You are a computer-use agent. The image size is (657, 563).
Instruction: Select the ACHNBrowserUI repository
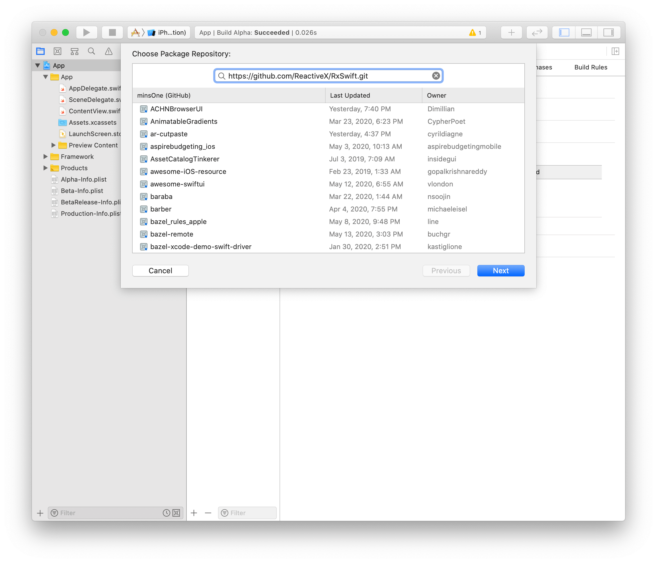pyautogui.click(x=328, y=109)
